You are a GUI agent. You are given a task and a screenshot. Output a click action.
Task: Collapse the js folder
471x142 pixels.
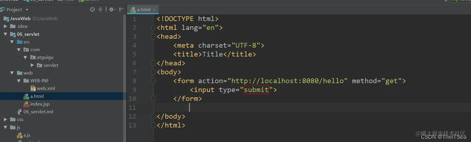tap(5, 127)
